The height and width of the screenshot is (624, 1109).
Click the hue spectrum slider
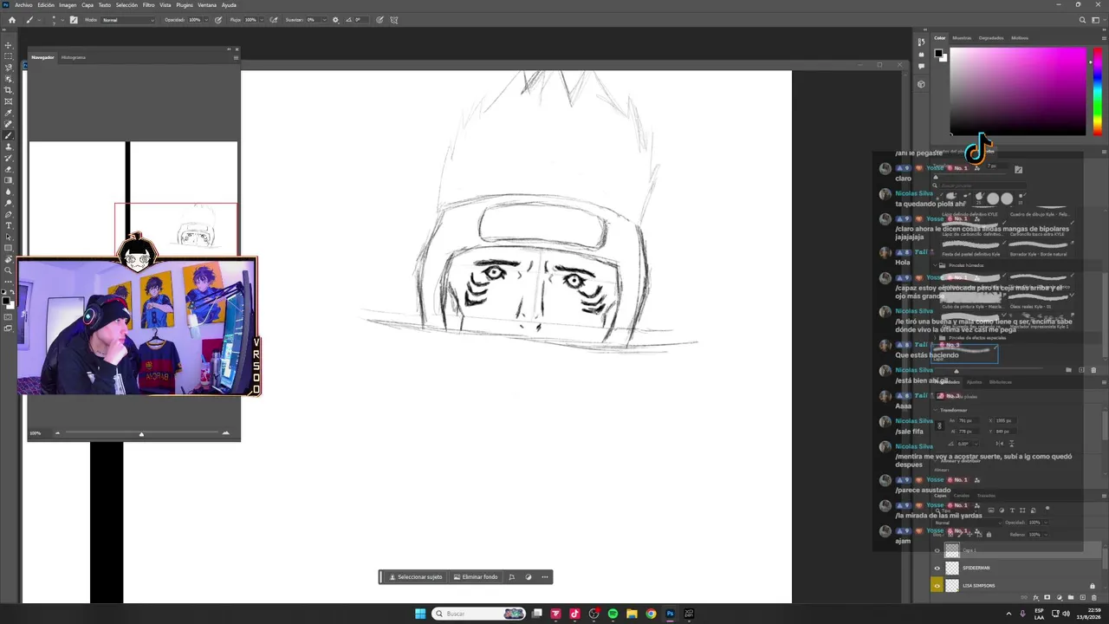coord(1098,91)
